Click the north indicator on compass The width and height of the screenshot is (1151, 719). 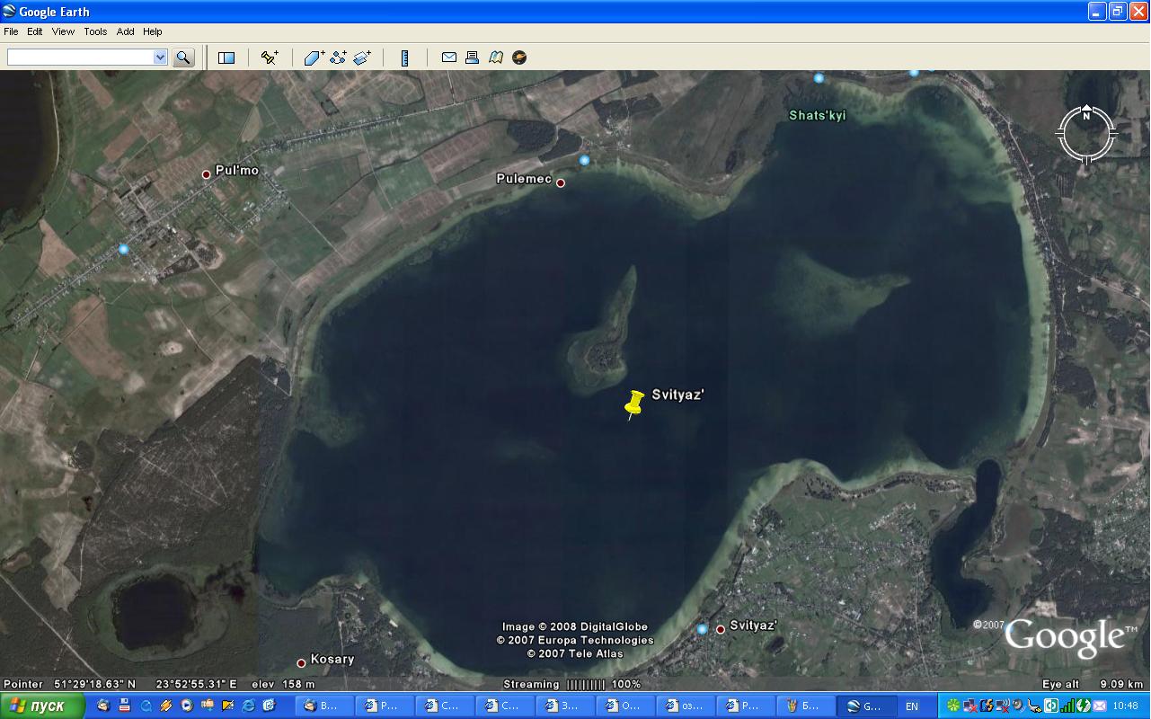pyautogui.click(x=1086, y=114)
